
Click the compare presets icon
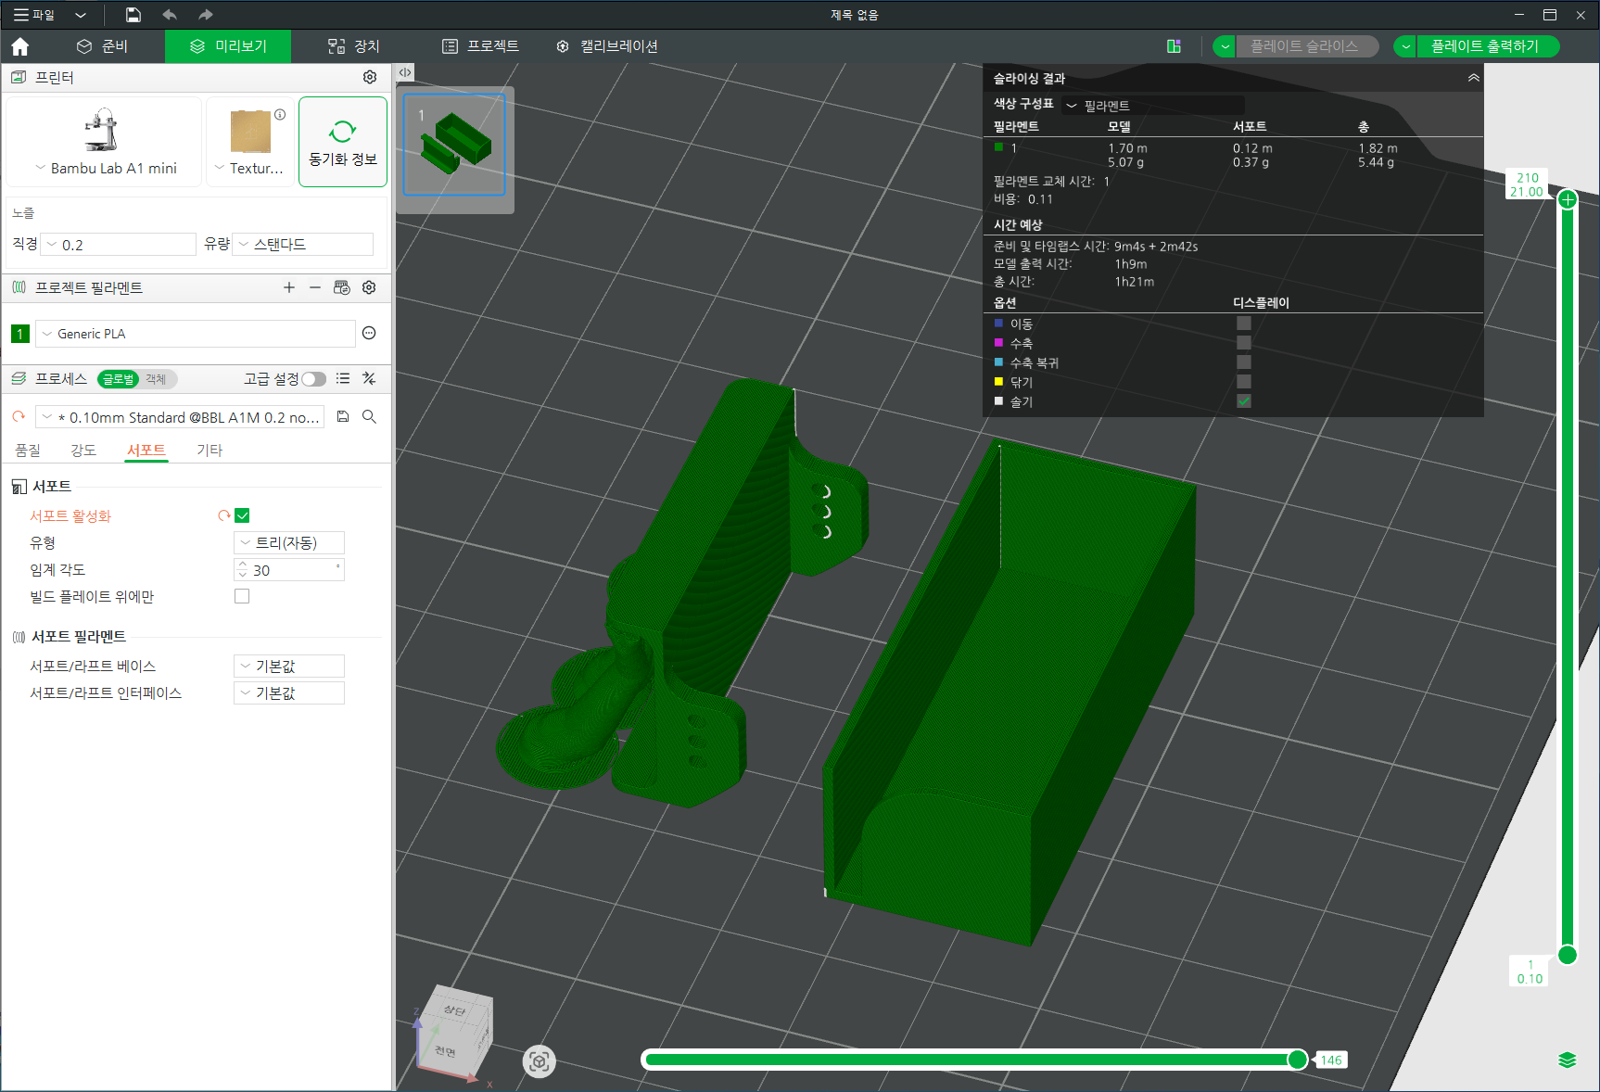point(369,378)
